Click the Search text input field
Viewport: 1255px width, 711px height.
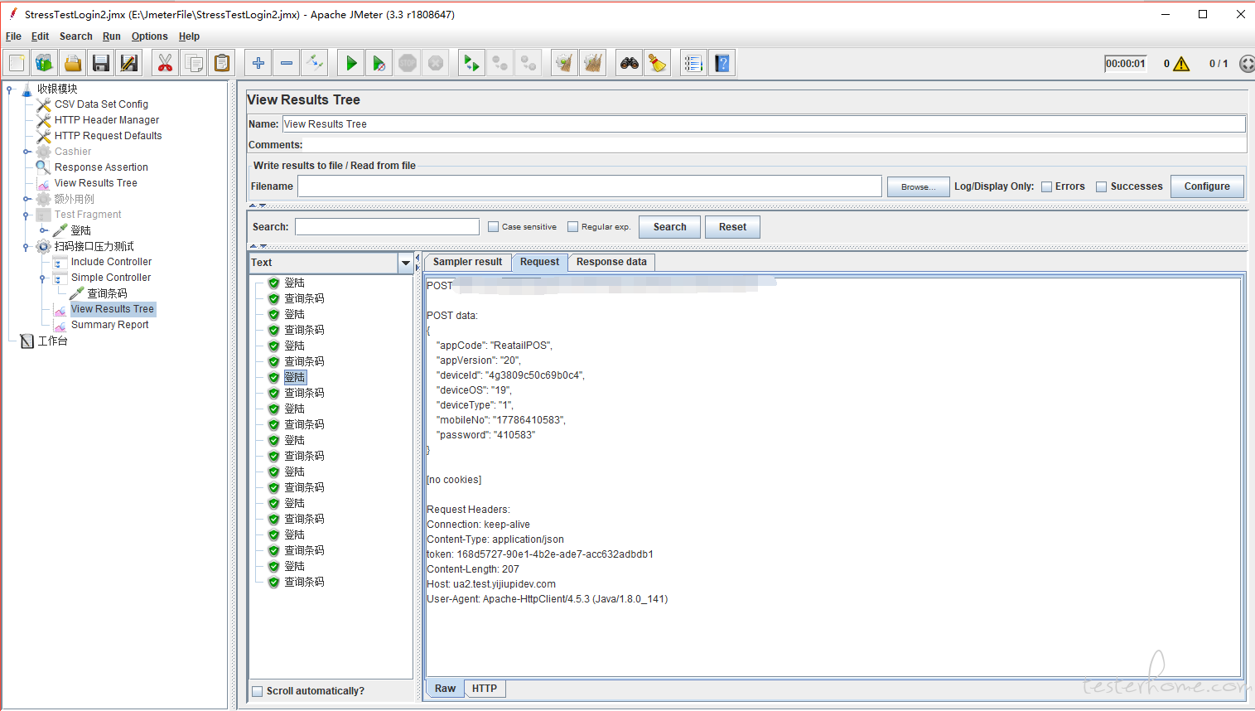tap(387, 227)
